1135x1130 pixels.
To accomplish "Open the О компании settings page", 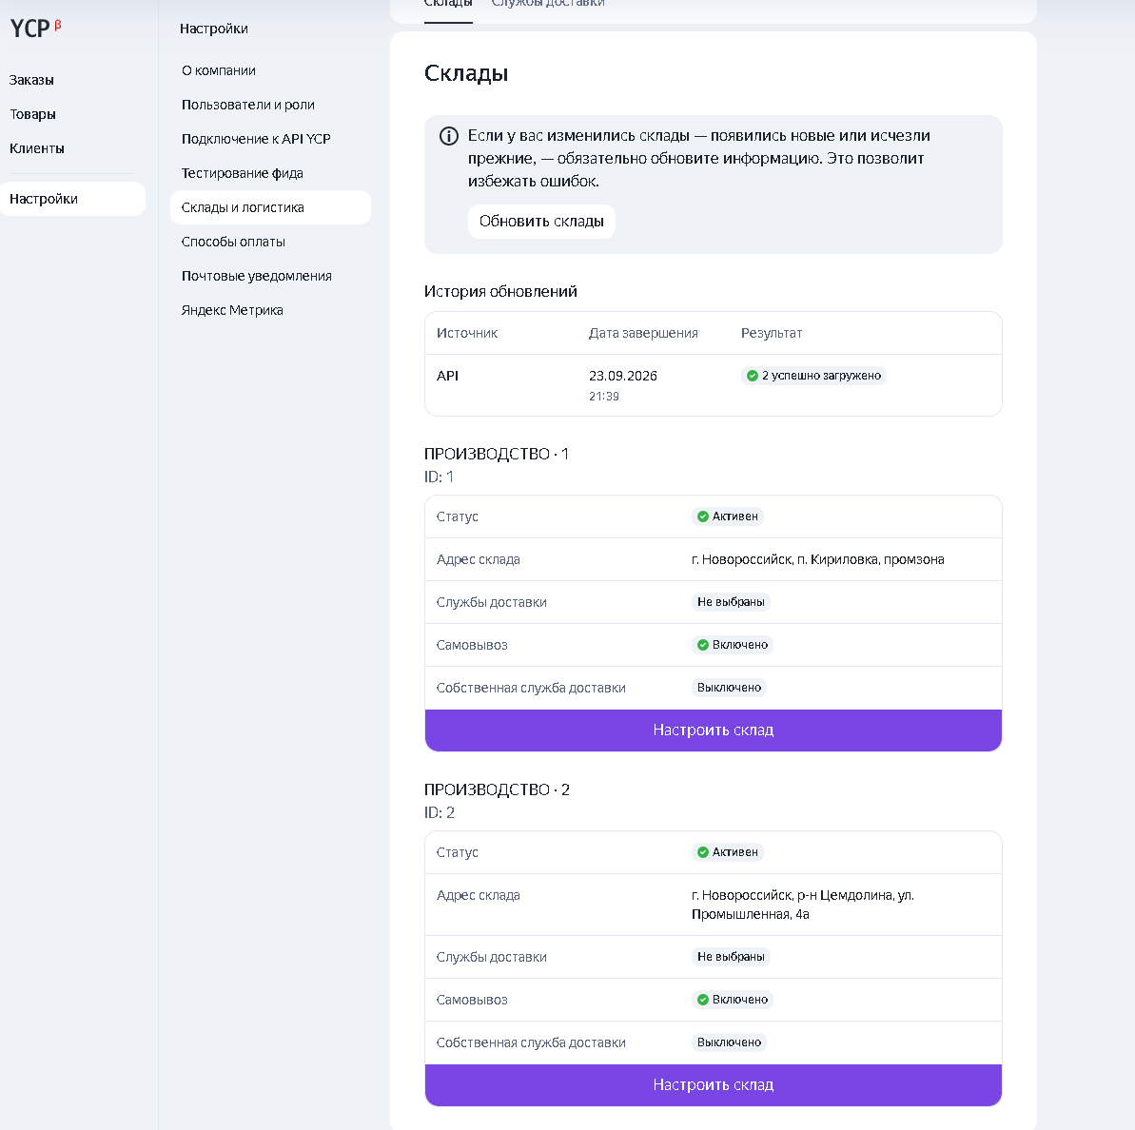I will point(219,71).
